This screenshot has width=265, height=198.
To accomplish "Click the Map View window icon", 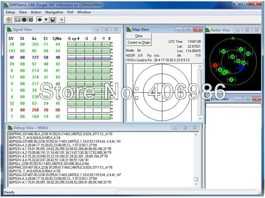I will click(x=129, y=29).
